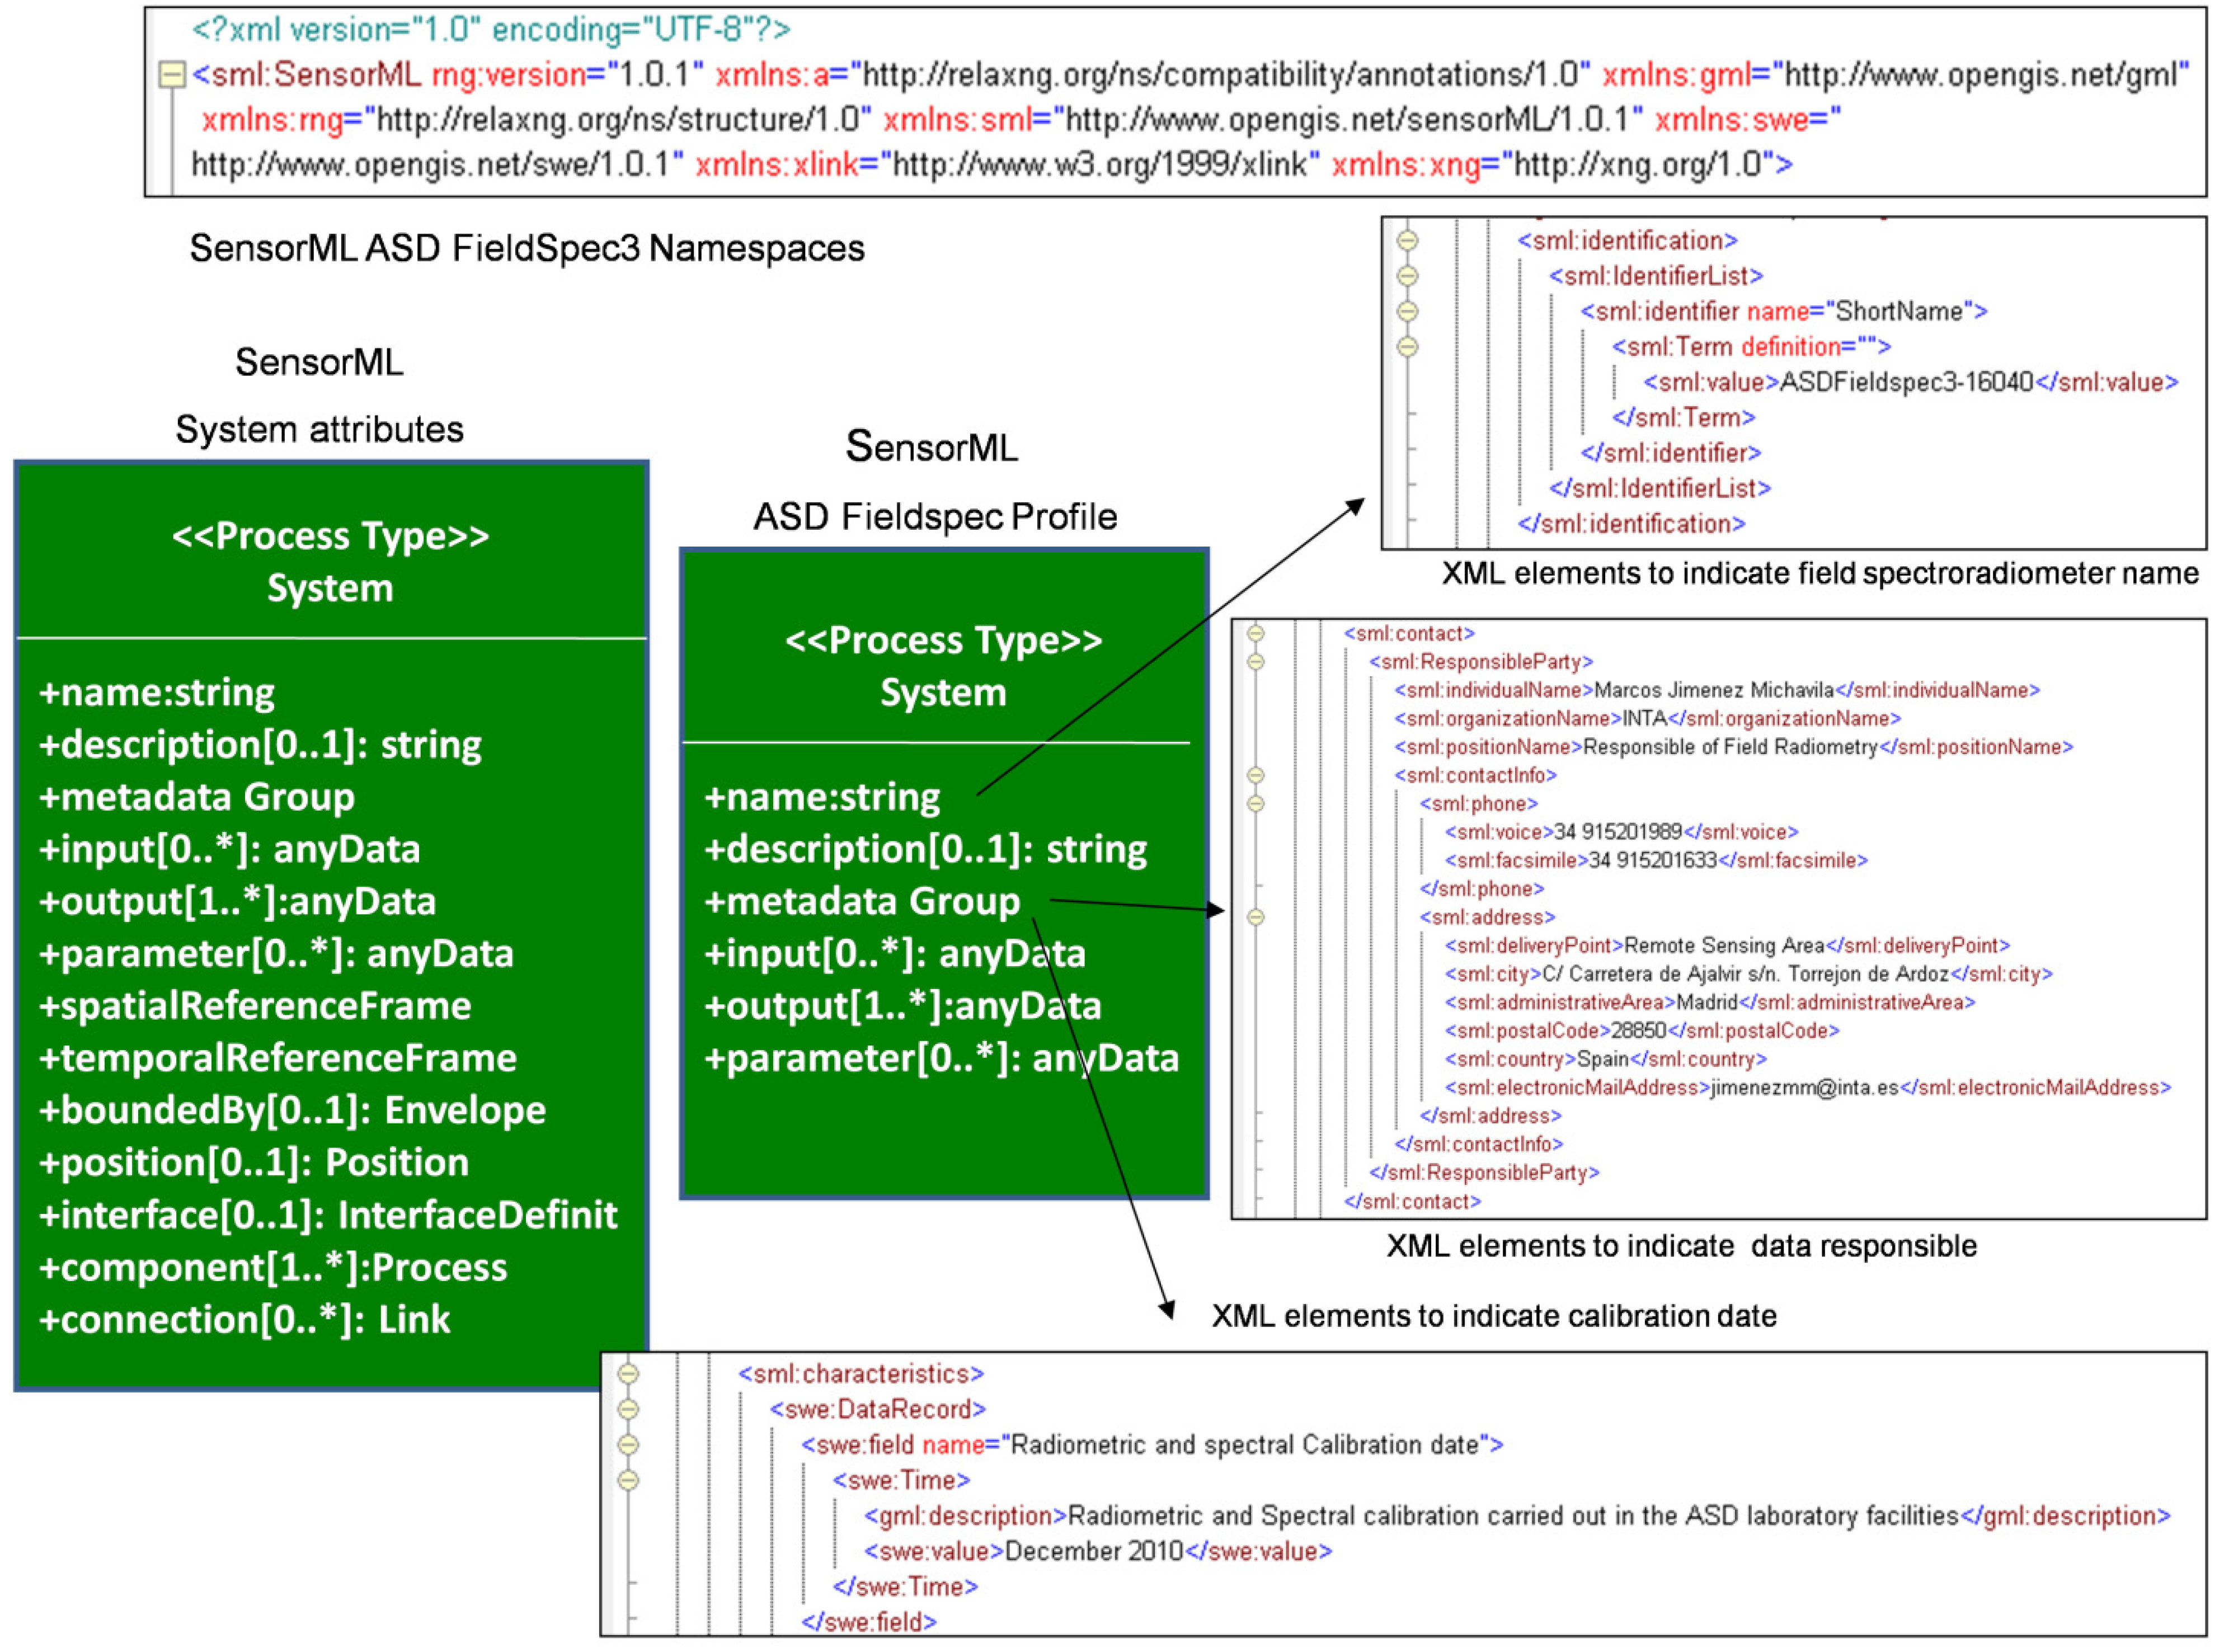Click +position[0..1]: Position attribute
Viewport: 2224px width, 1652px height.
pyautogui.click(x=254, y=1163)
